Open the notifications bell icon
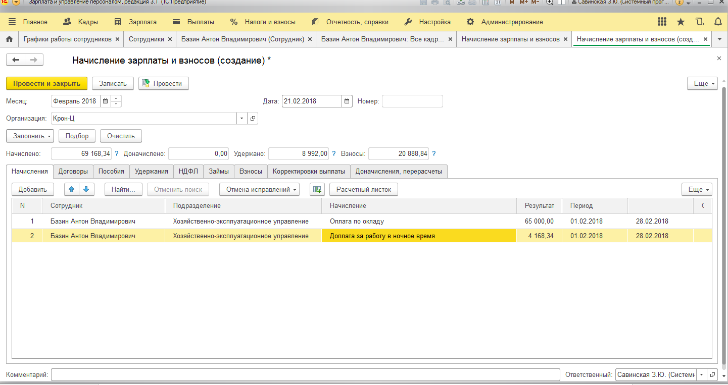This screenshot has height=385, width=728. pos(718,22)
